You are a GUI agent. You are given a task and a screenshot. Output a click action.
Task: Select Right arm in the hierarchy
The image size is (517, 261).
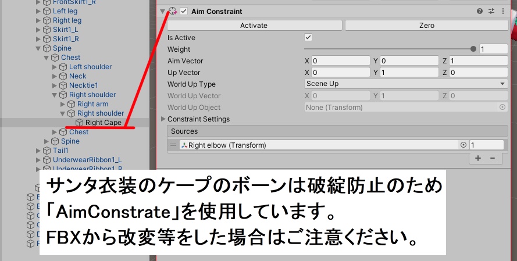[x=92, y=104]
